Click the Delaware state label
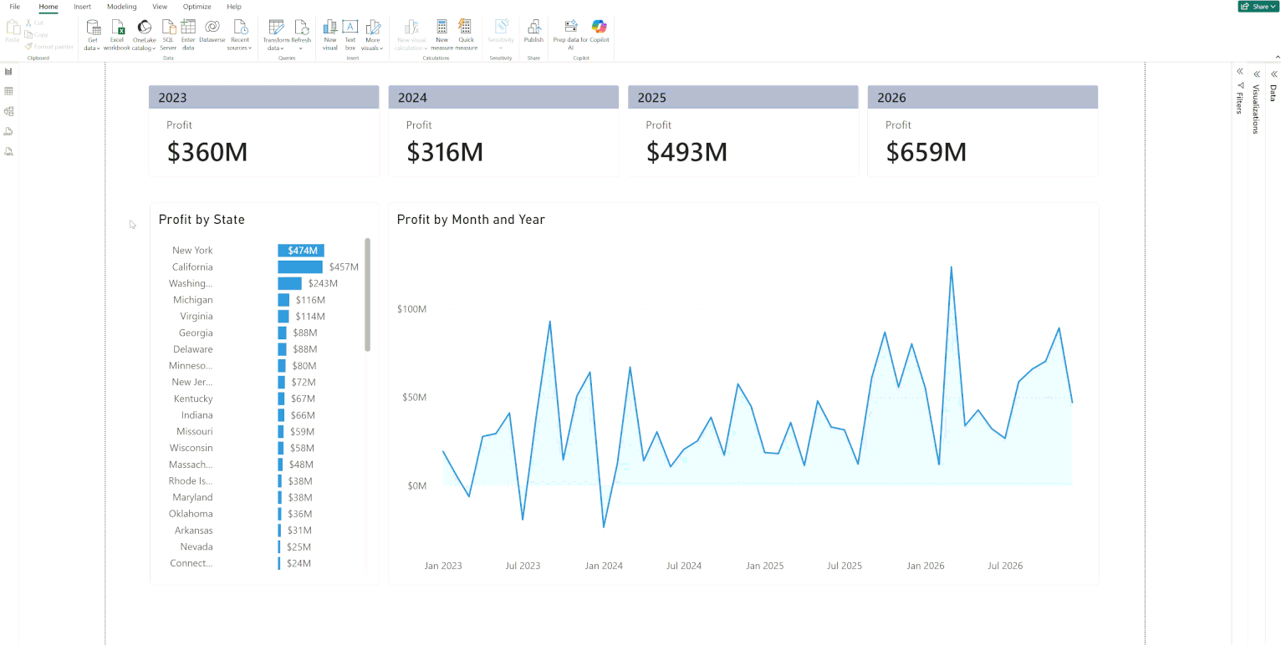The image size is (1281, 645). click(193, 349)
